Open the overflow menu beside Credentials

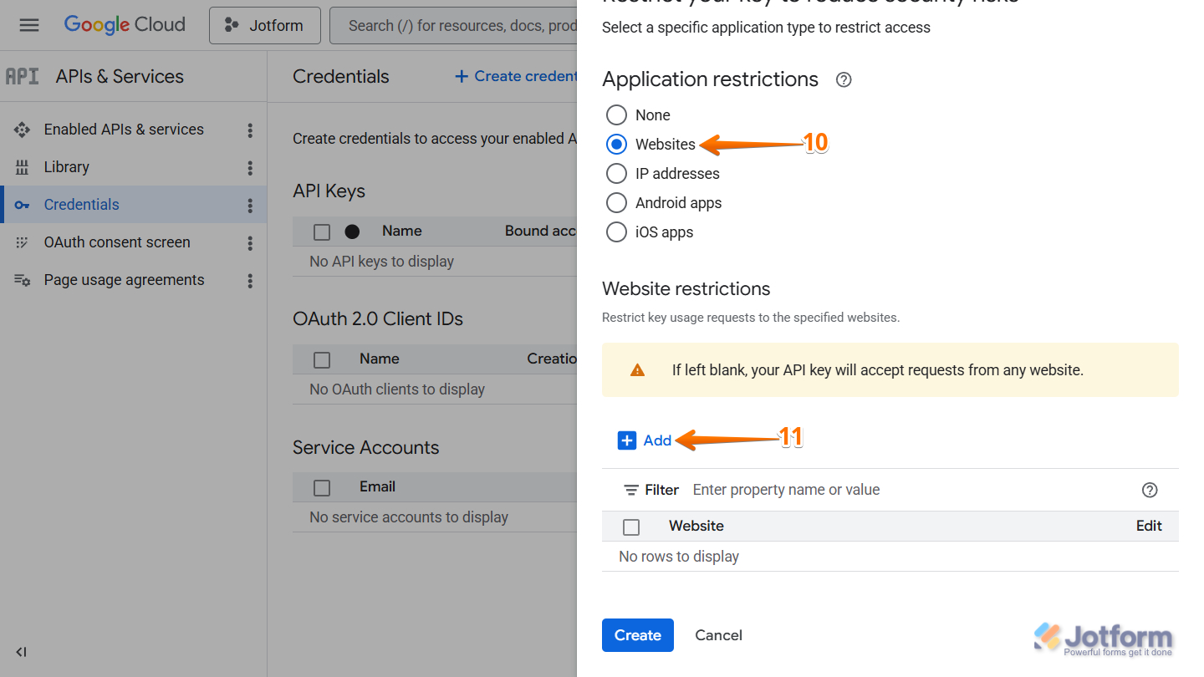click(x=249, y=204)
